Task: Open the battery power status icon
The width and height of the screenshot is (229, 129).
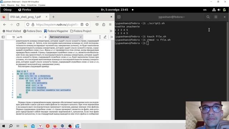Action: (224, 10)
